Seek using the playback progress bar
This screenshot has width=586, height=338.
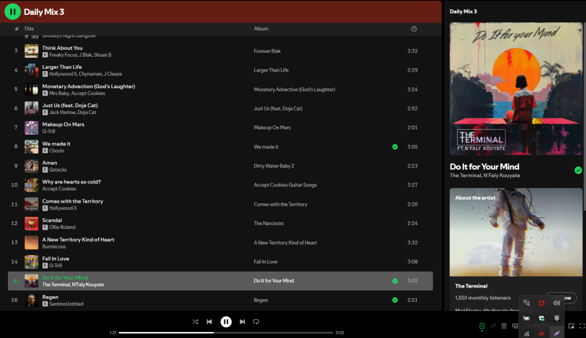pos(225,332)
